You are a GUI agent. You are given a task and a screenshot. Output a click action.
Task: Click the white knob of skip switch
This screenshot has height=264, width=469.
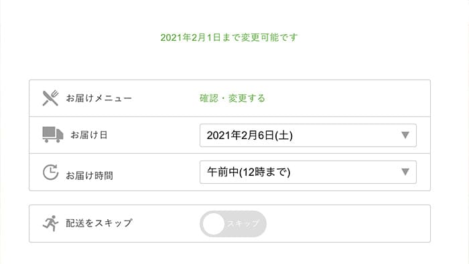point(213,224)
